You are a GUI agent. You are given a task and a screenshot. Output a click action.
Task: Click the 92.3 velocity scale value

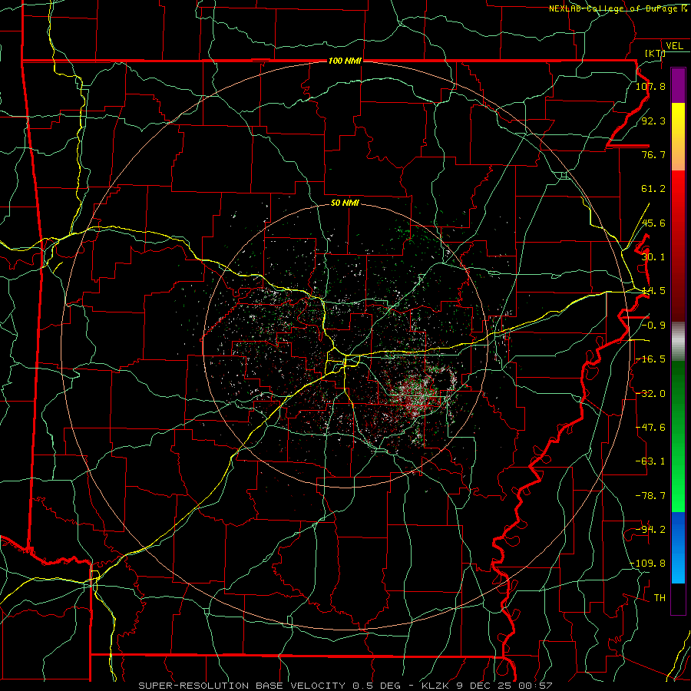(x=653, y=121)
